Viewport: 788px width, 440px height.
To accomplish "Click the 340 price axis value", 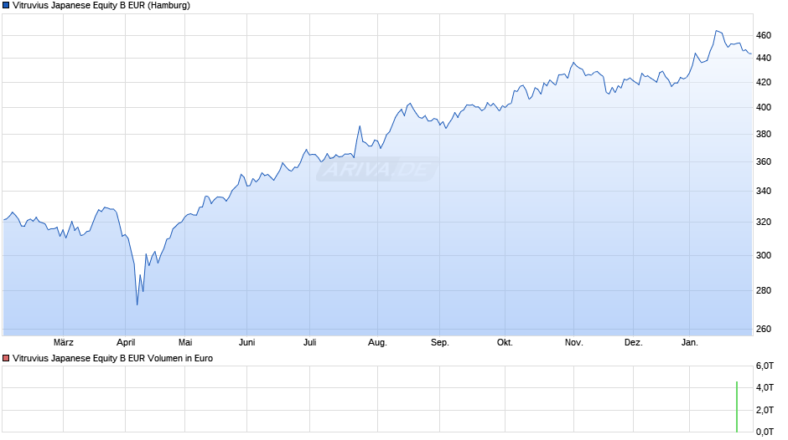I will (764, 191).
